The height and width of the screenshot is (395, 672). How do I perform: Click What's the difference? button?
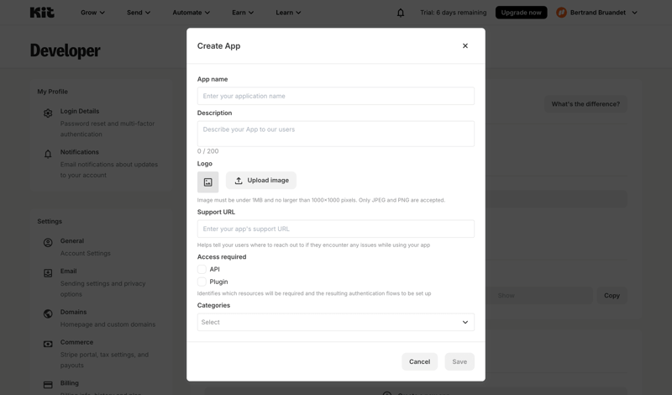tap(585, 103)
